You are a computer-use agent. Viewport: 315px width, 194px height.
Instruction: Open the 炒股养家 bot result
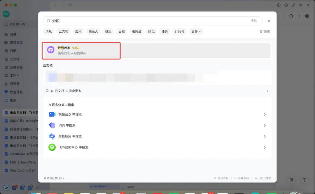(x=157, y=51)
